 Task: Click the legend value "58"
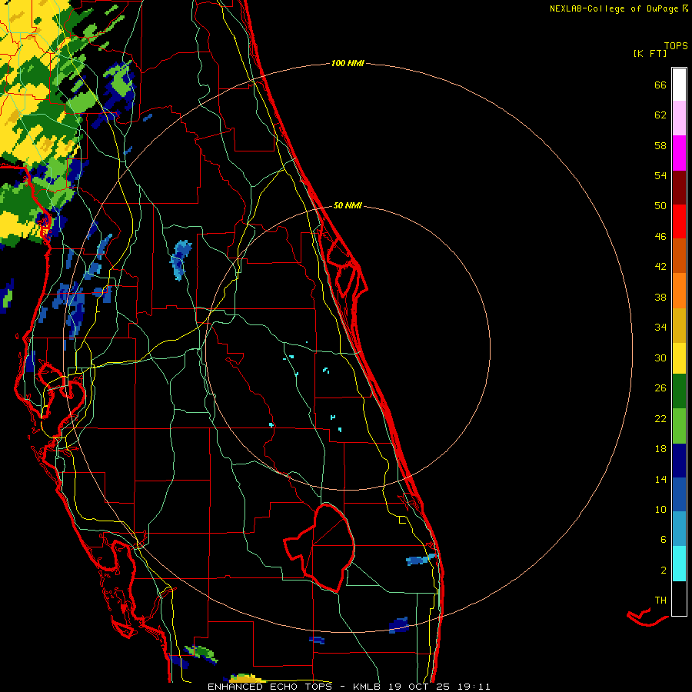pyautogui.click(x=660, y=145)
